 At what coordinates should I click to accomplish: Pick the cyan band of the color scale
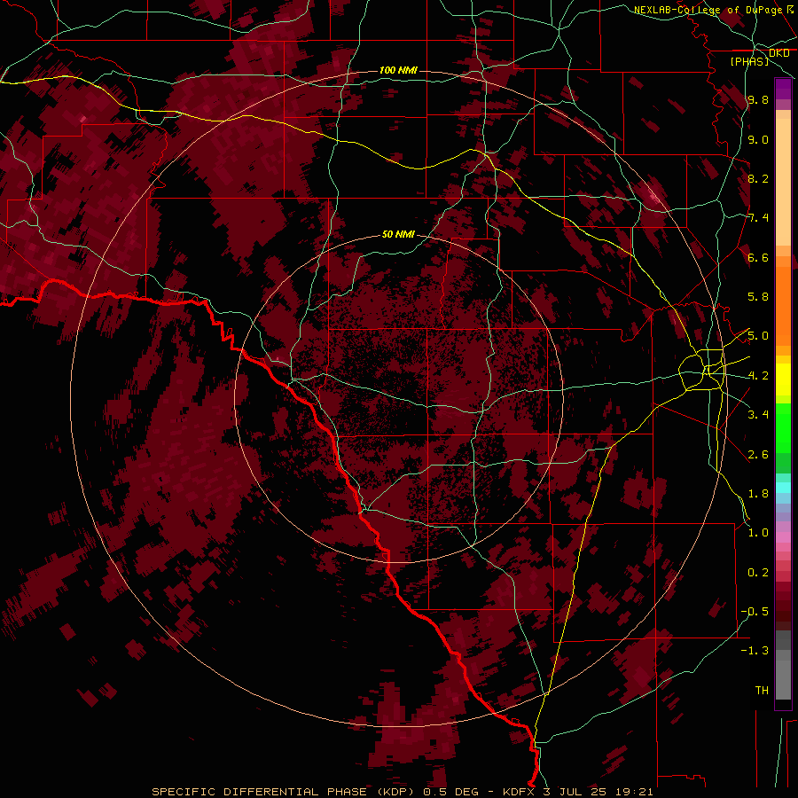(x=783, y=488)
